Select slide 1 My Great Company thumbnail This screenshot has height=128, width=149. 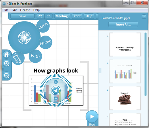125,45
